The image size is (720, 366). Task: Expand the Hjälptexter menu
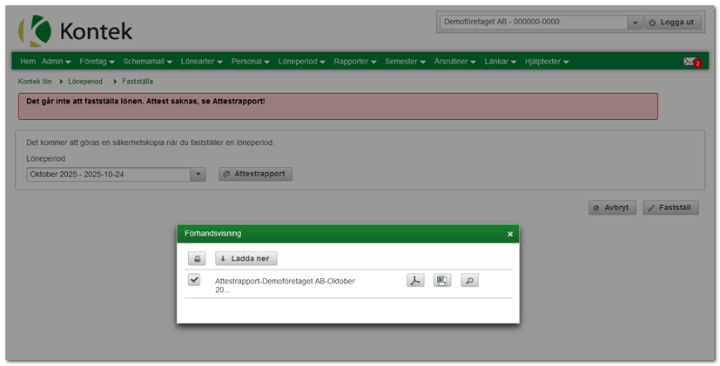[x=547, y=62]
